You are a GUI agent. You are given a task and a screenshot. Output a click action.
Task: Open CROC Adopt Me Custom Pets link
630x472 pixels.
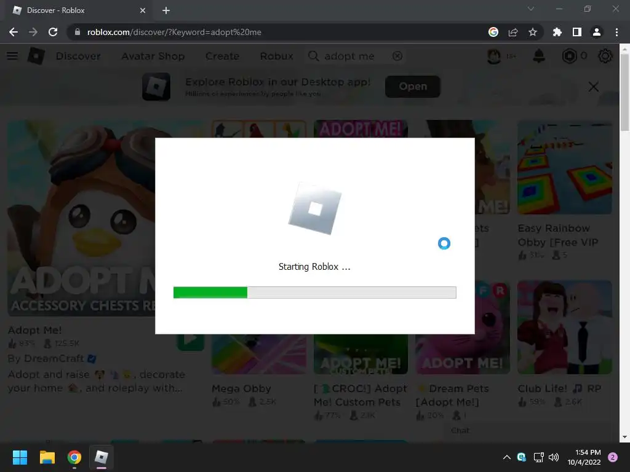(x=361, y=395)
